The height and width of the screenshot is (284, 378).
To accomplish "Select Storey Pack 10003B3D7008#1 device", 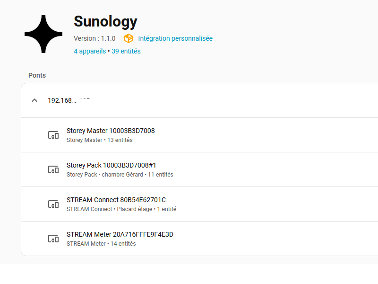I will [x=112, y=165].
